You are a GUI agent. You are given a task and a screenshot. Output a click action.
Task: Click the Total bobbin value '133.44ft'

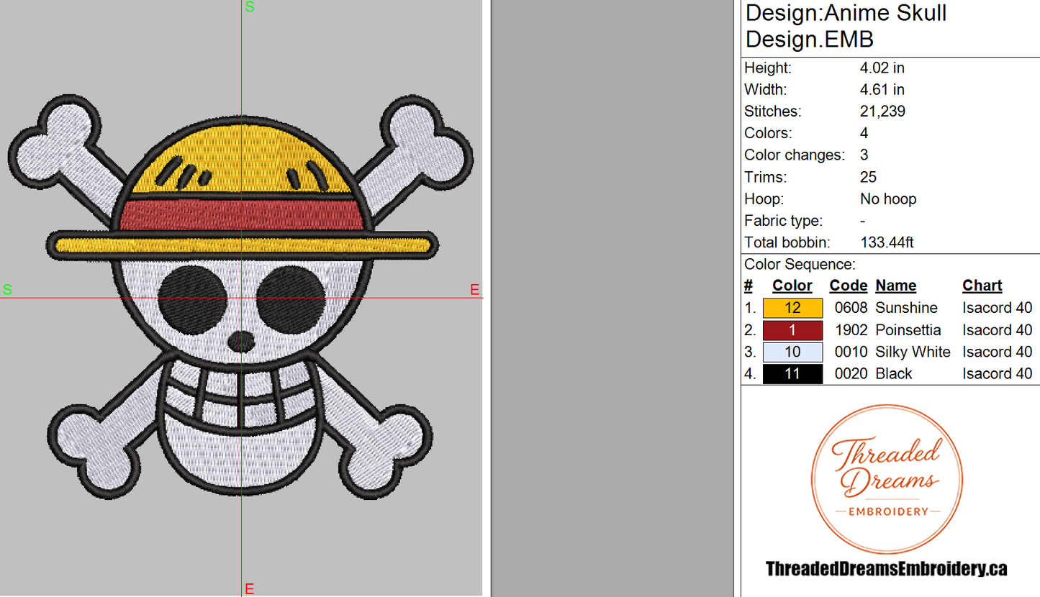(x=887, y=242)
